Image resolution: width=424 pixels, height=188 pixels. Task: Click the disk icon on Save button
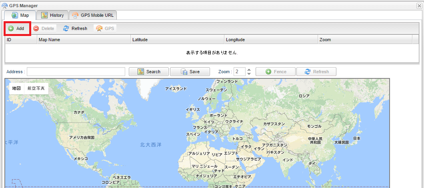coord(184,72)
